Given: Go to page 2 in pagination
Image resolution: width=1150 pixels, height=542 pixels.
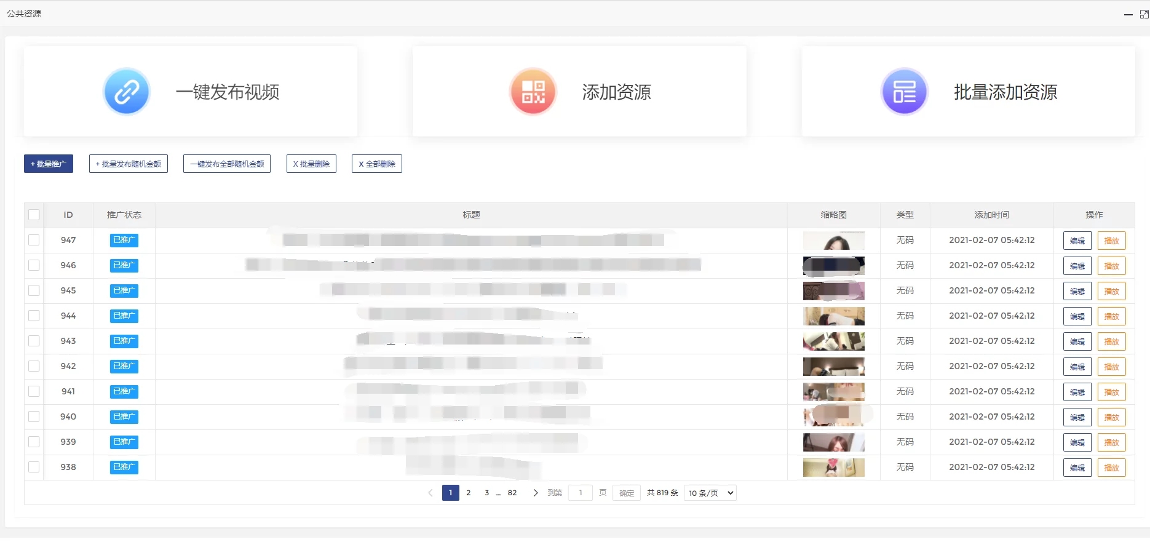Looking at the screenshot, I should point(469,493).
